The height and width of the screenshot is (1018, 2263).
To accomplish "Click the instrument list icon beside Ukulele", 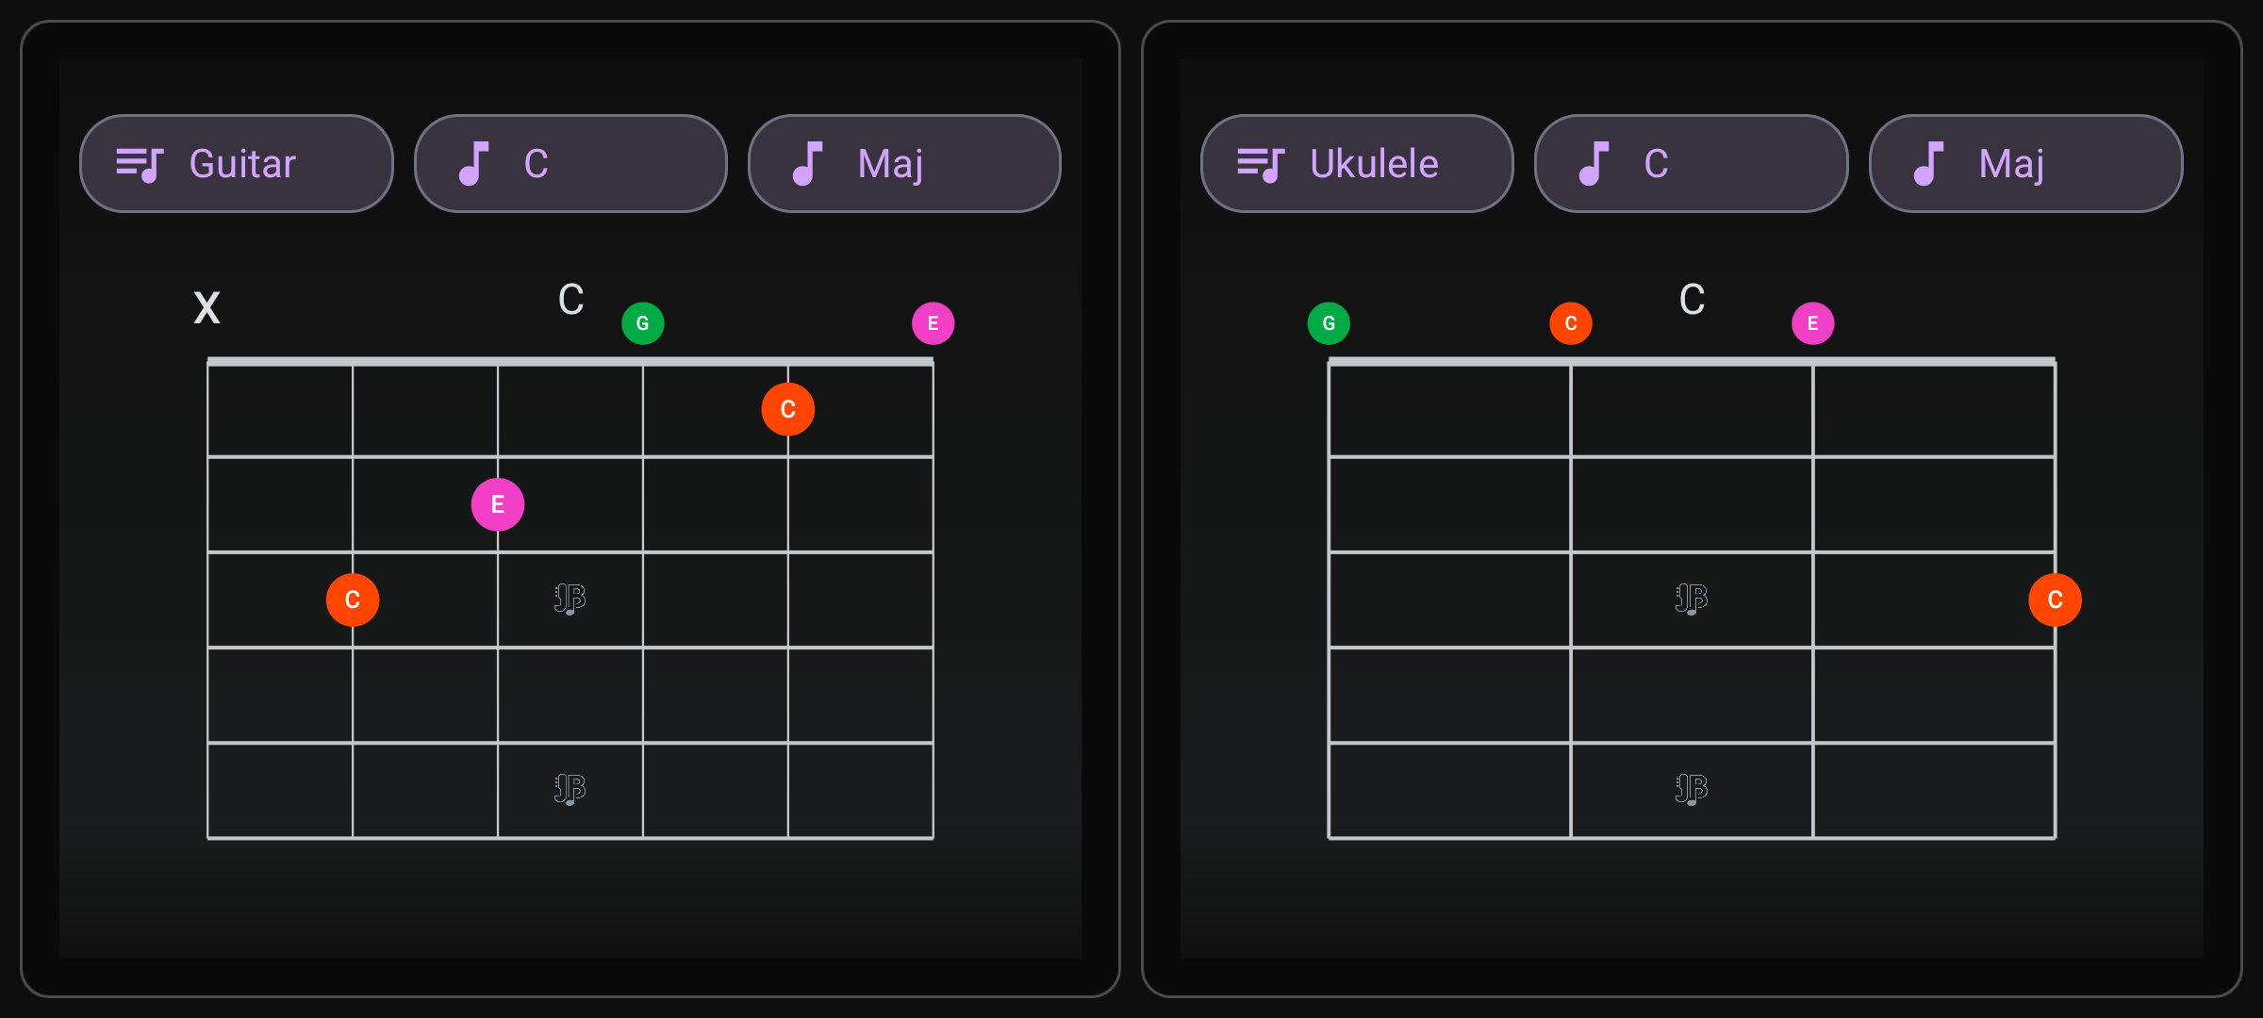I will (1262, 162).
